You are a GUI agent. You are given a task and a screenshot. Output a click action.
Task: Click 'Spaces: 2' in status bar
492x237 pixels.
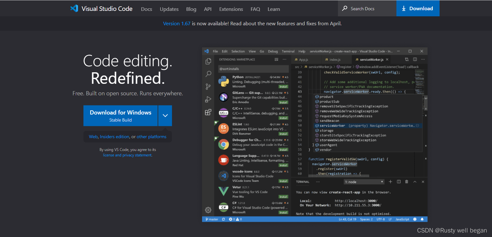coord(366,219)
